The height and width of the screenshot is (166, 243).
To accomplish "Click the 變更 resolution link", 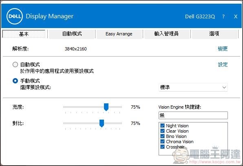I will click(223, 49).
